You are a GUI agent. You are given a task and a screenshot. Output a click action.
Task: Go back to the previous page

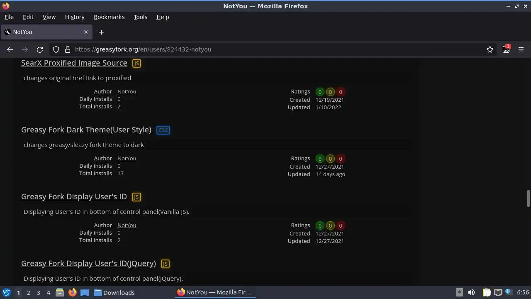(10, 49)
